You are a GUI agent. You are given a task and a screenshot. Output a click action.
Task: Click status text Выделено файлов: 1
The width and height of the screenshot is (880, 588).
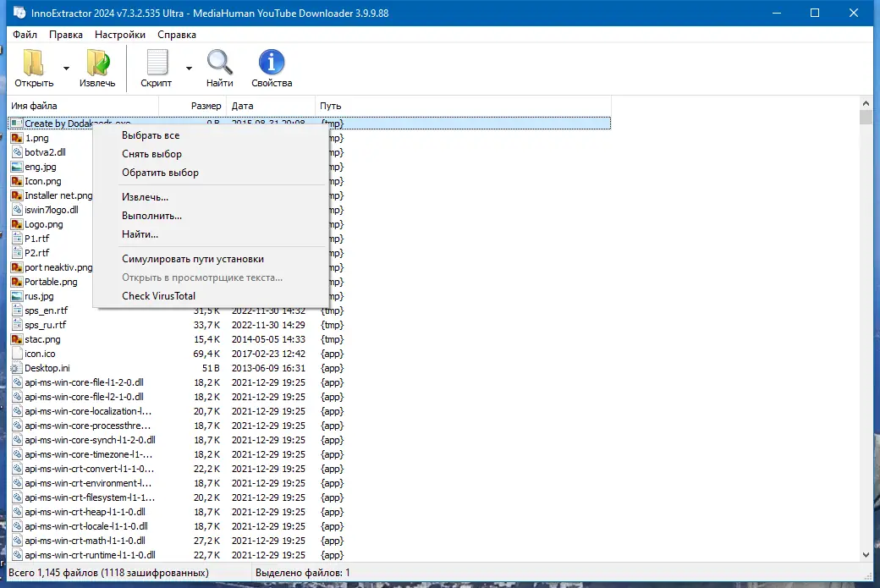pos(303,573)
